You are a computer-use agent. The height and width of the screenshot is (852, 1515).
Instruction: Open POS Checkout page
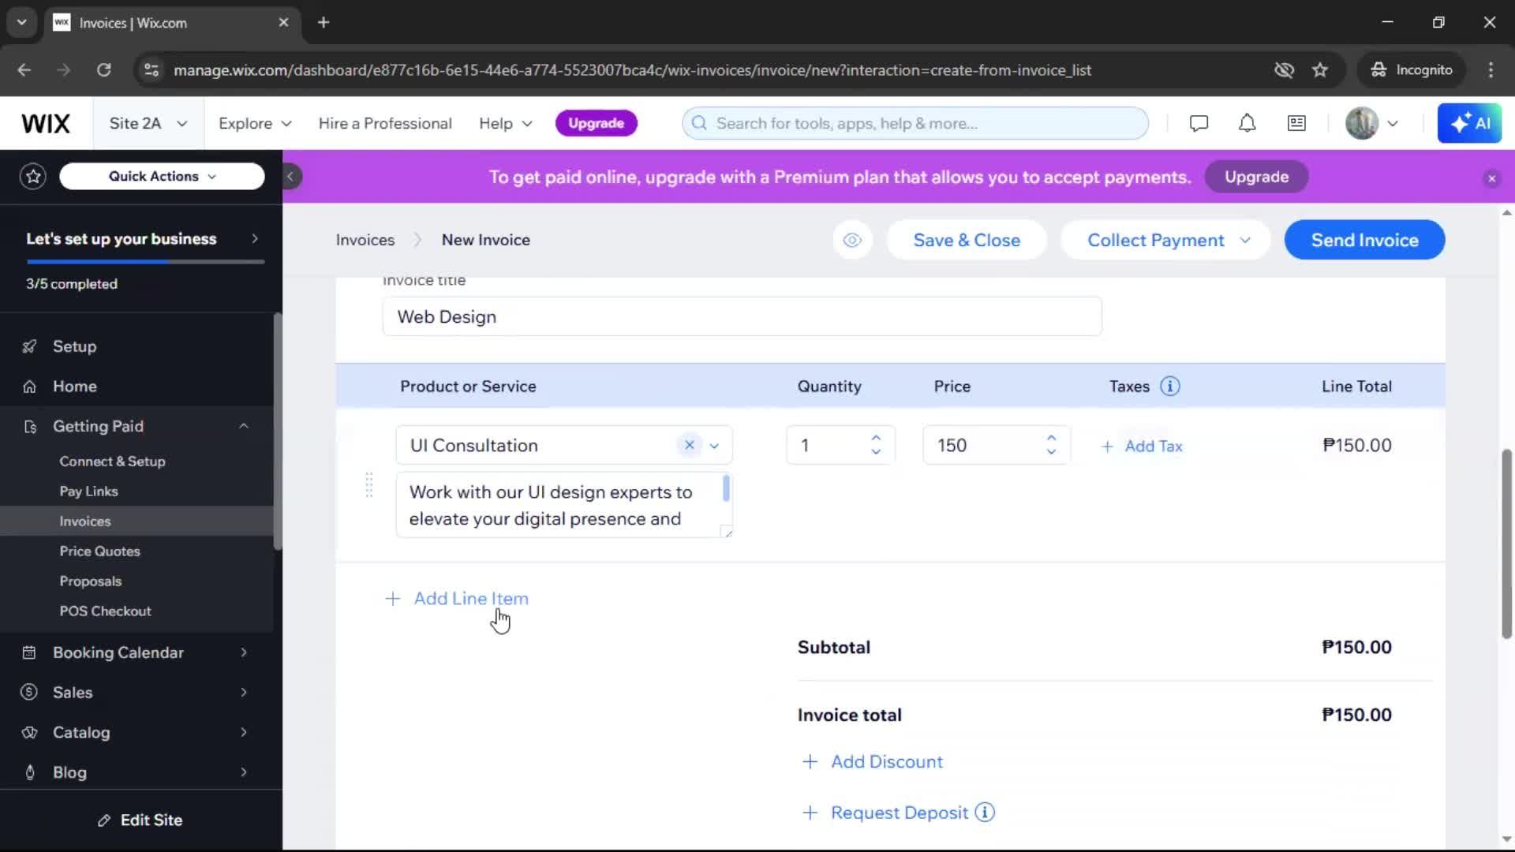pos(105,611)
